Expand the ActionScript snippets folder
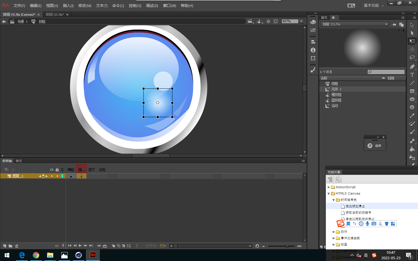The height and width of the screenshot is (261, 418). pyautogui.click(x=329, y=187)
